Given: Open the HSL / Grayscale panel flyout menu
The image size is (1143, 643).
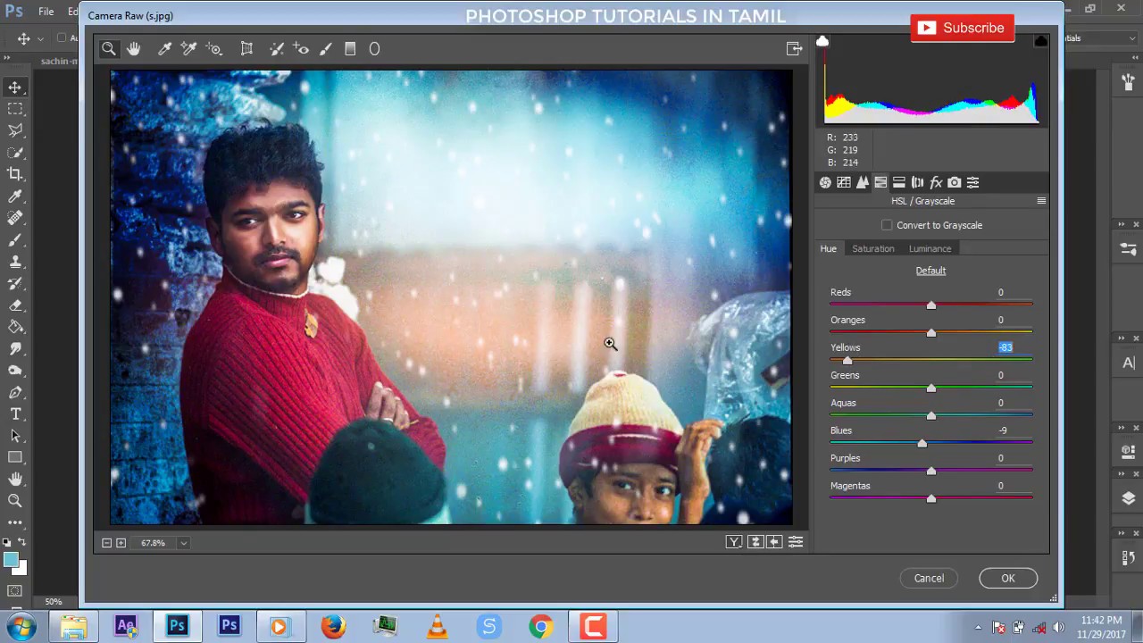Looking at the screenshot, I should pyautogui.click(x=1041, y=201).
